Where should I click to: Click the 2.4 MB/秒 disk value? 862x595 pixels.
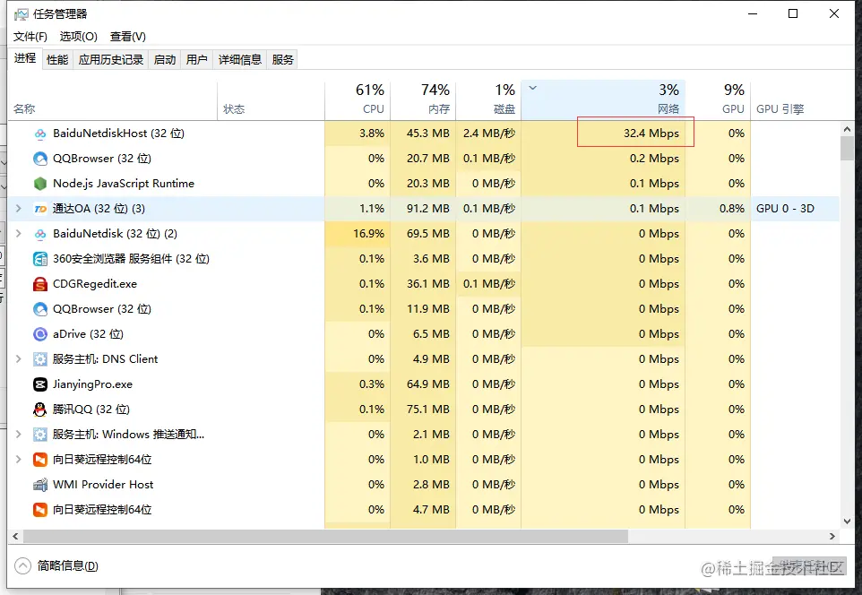(x=489, y=134)
